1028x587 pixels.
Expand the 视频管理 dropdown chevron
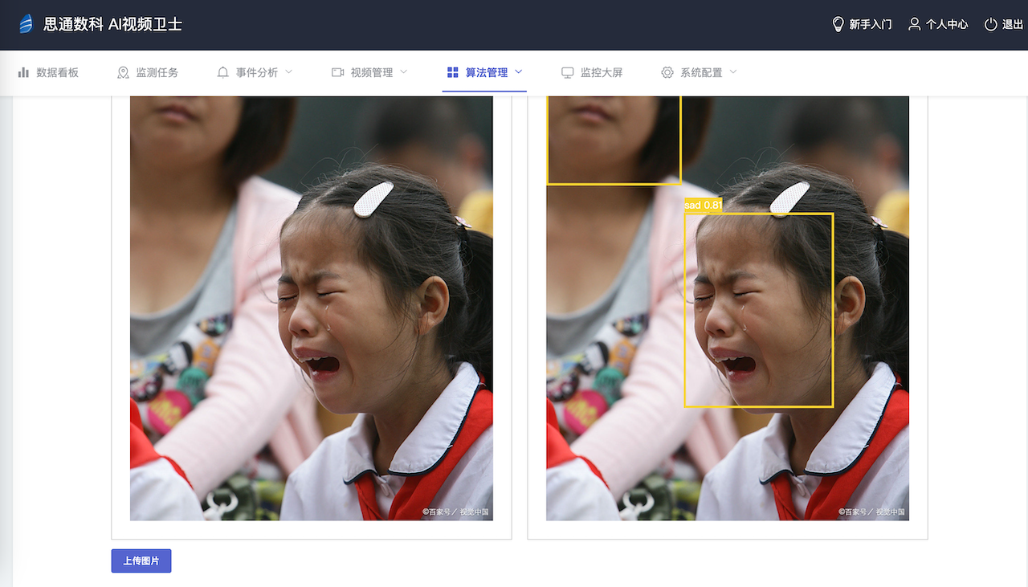click(x=404, y=72)
